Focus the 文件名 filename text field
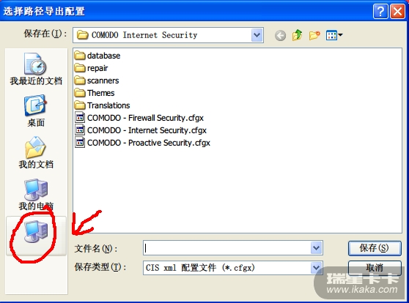 point(227,248)
